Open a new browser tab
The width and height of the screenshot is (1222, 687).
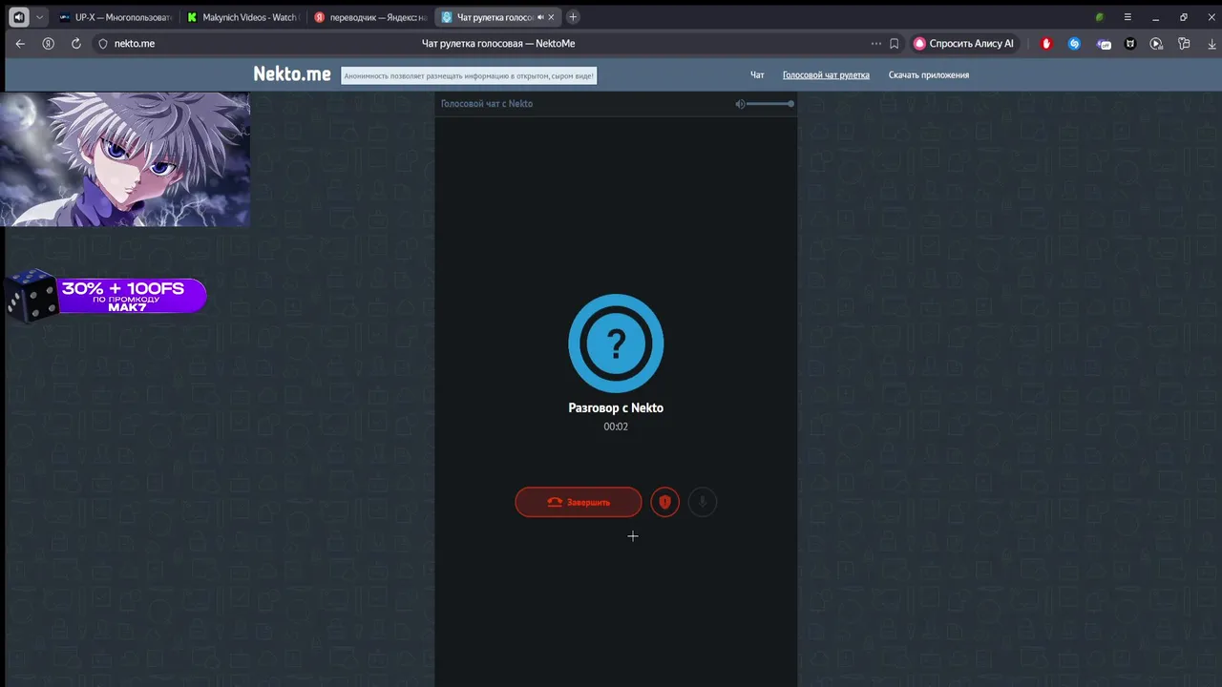pos(573,17)
